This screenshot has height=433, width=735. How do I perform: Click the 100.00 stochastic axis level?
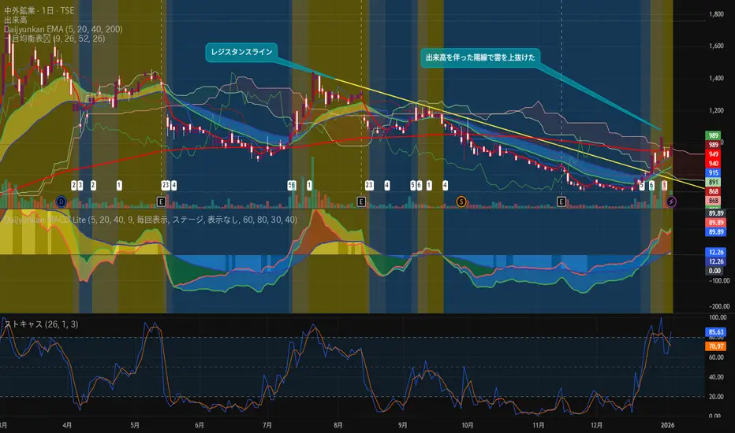(x=718, y=317)
